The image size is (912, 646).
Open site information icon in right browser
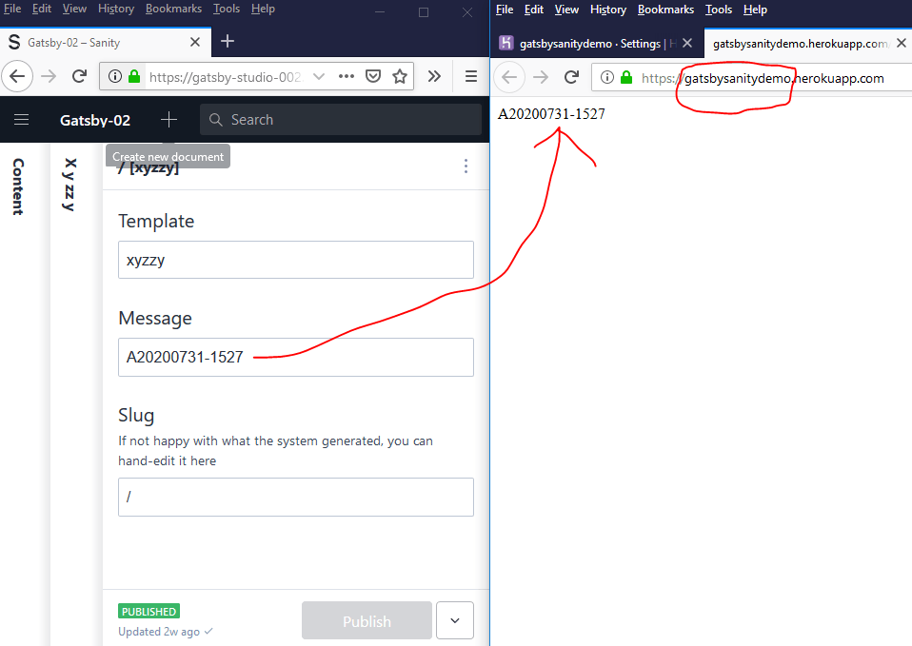(x=607, y=77)
